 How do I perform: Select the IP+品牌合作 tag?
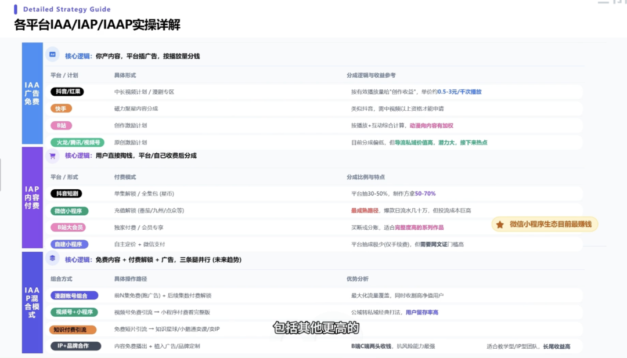coord(75,346)
